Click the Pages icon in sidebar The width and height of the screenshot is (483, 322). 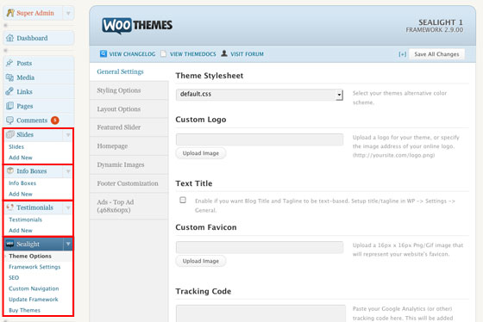coord(9,106)
